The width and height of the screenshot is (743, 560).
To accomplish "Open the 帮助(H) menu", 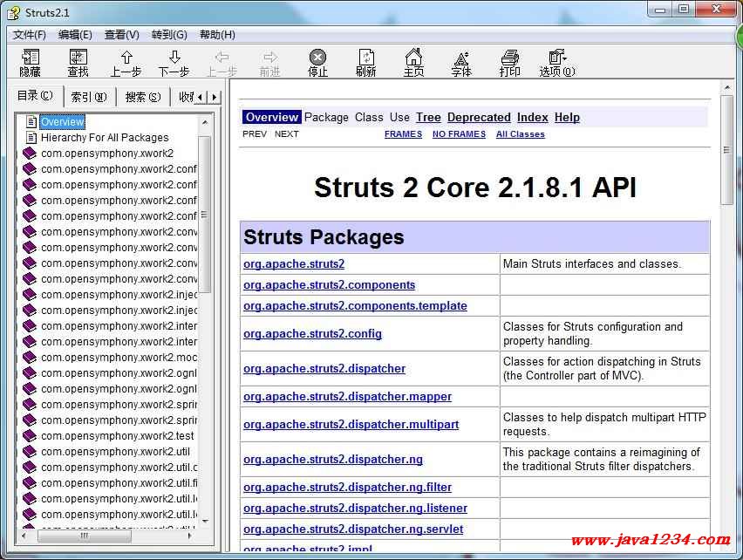I will 217,35.
